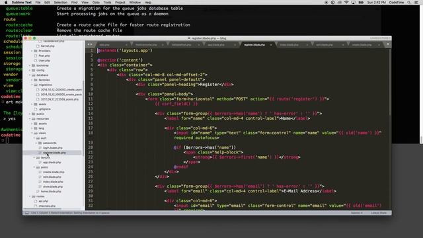
Task: Click the passwords folder icon
Action: click(x=40, y=143)
